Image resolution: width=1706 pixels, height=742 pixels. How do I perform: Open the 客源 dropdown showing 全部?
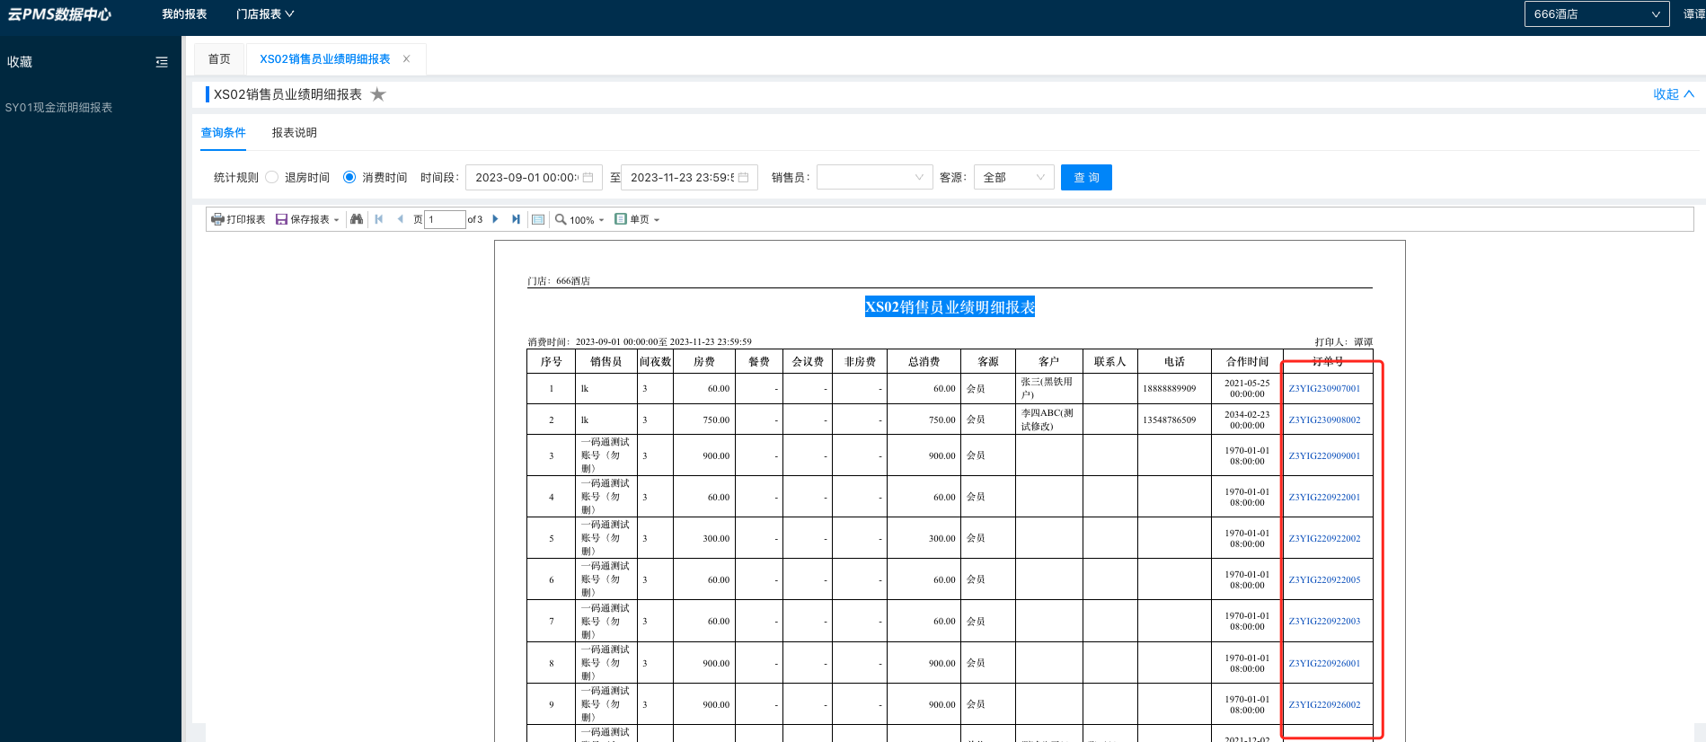[1014, 177]
